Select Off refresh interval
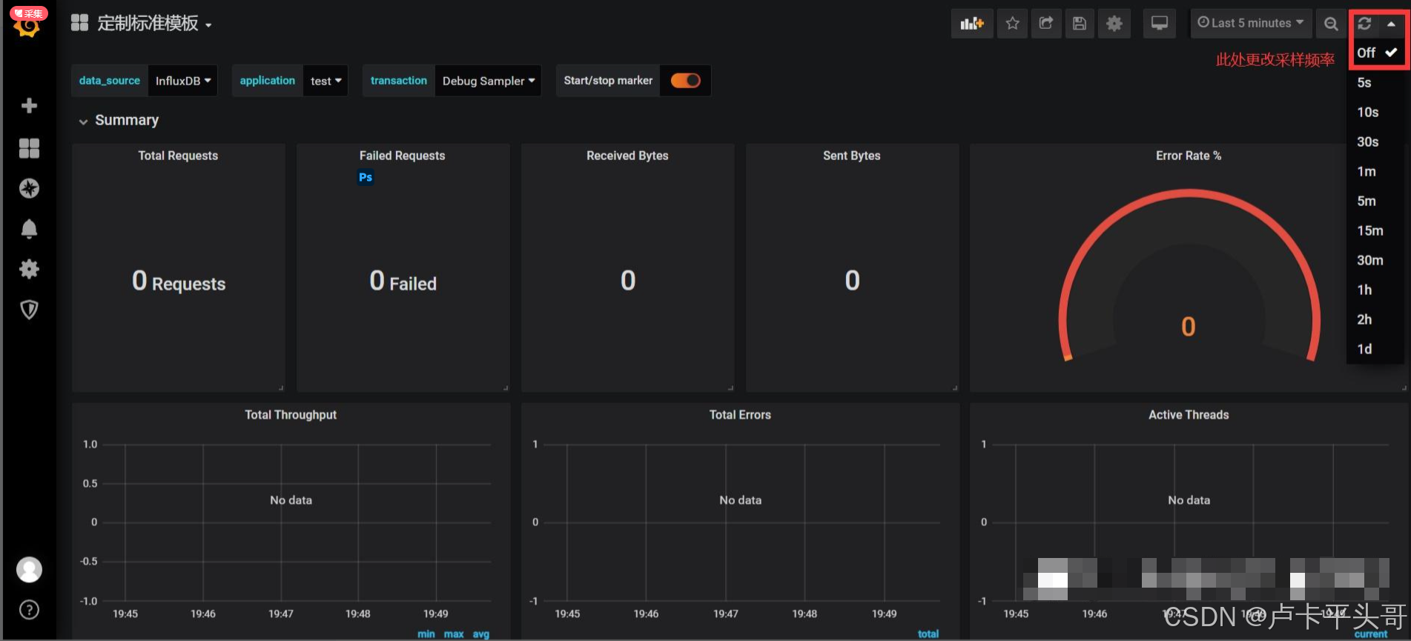 tap(1377, 53)
